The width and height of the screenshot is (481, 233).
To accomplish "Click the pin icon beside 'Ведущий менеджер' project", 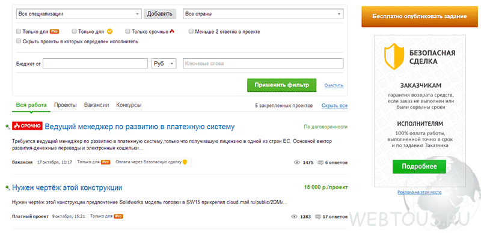I will tap(8, 126).
